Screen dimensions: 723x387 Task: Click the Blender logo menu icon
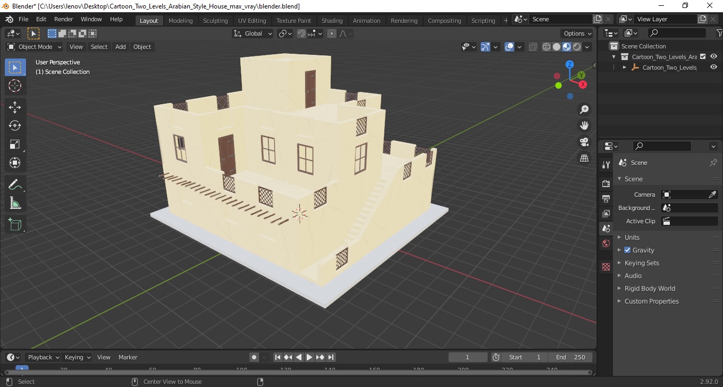click(9, 19)
